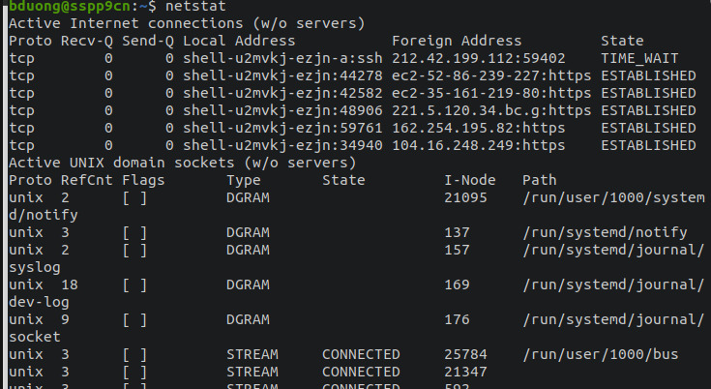
Task: Click I-Node value 21095
Action: (x=464, y=197)
